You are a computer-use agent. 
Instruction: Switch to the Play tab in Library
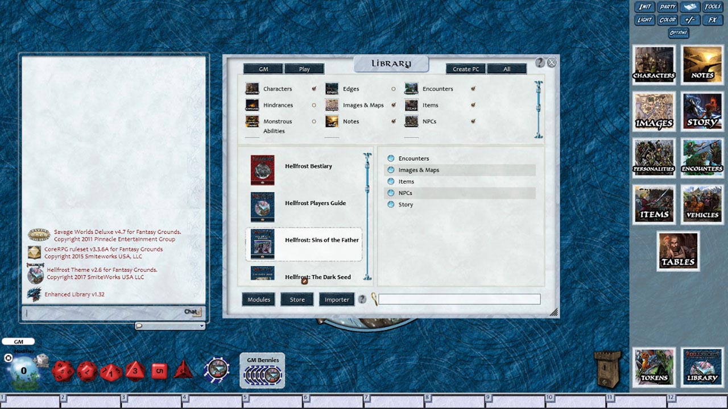304,68
